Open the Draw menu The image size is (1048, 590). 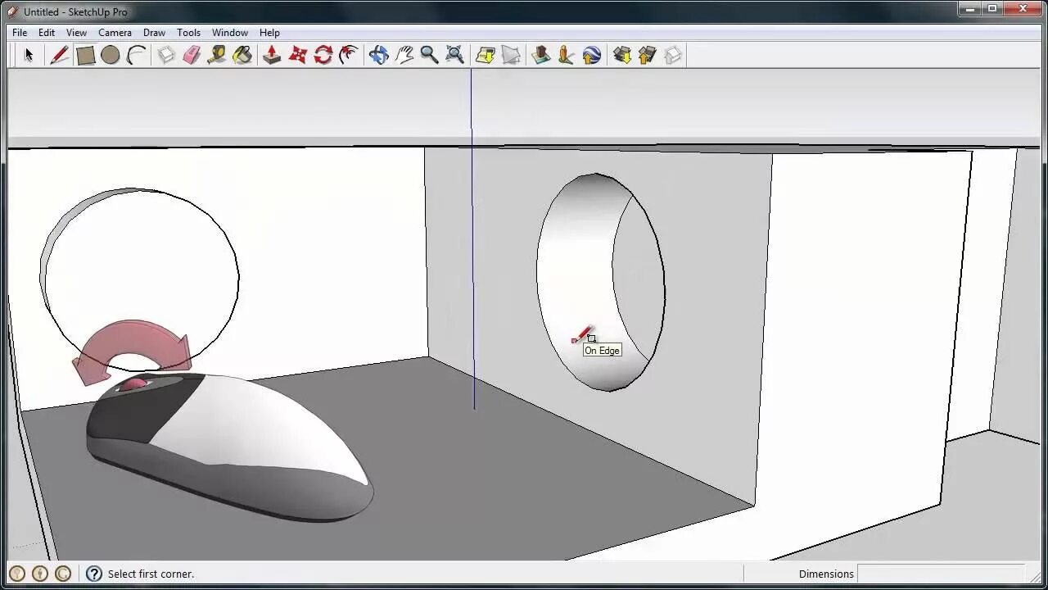click(x=154, y=33)
